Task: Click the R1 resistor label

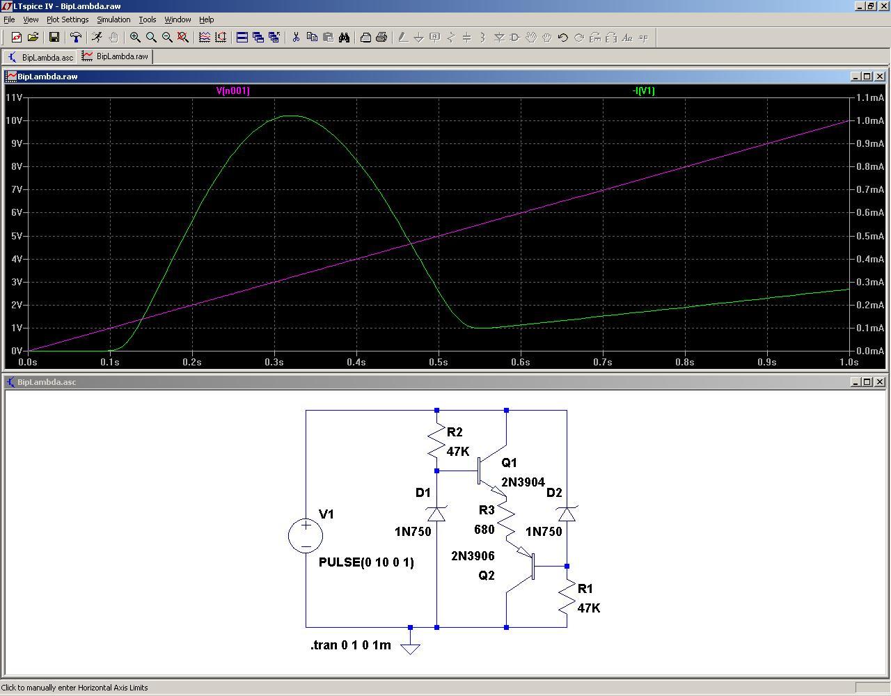Action: point(585,589)
